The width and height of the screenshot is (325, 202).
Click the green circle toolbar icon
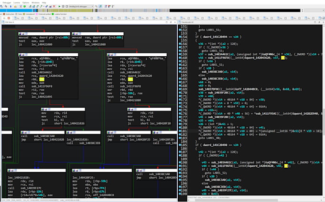pyautogui.click(x=24, y=6)
